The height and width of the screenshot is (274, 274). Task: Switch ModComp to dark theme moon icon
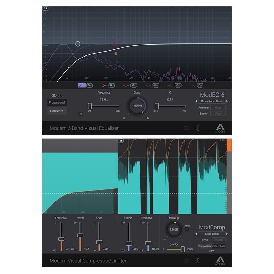point(198,261)
